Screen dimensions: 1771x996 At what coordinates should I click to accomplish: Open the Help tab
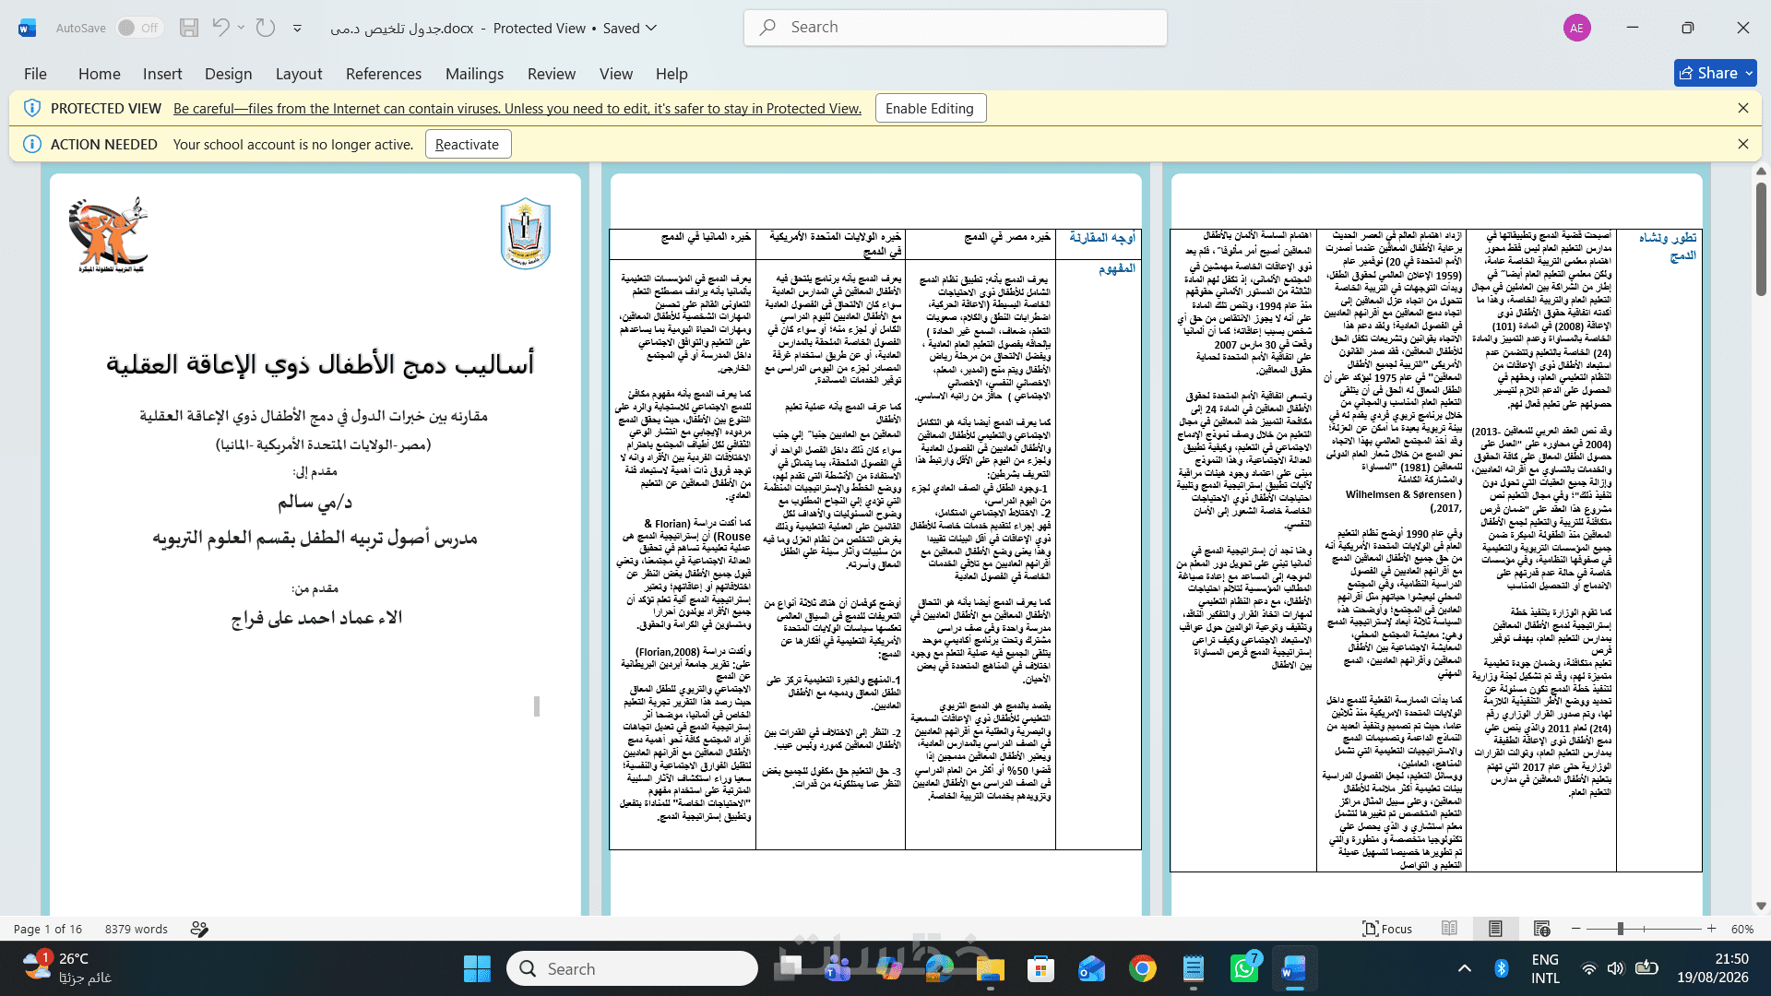point(672,74)
